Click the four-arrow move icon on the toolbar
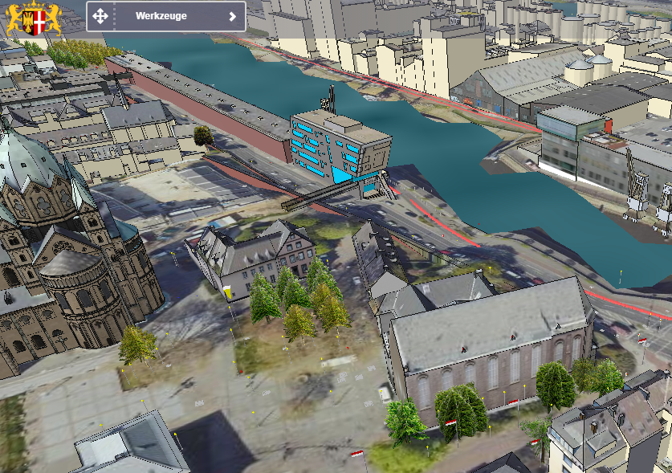Screen dimensions: 672x473 101,16
